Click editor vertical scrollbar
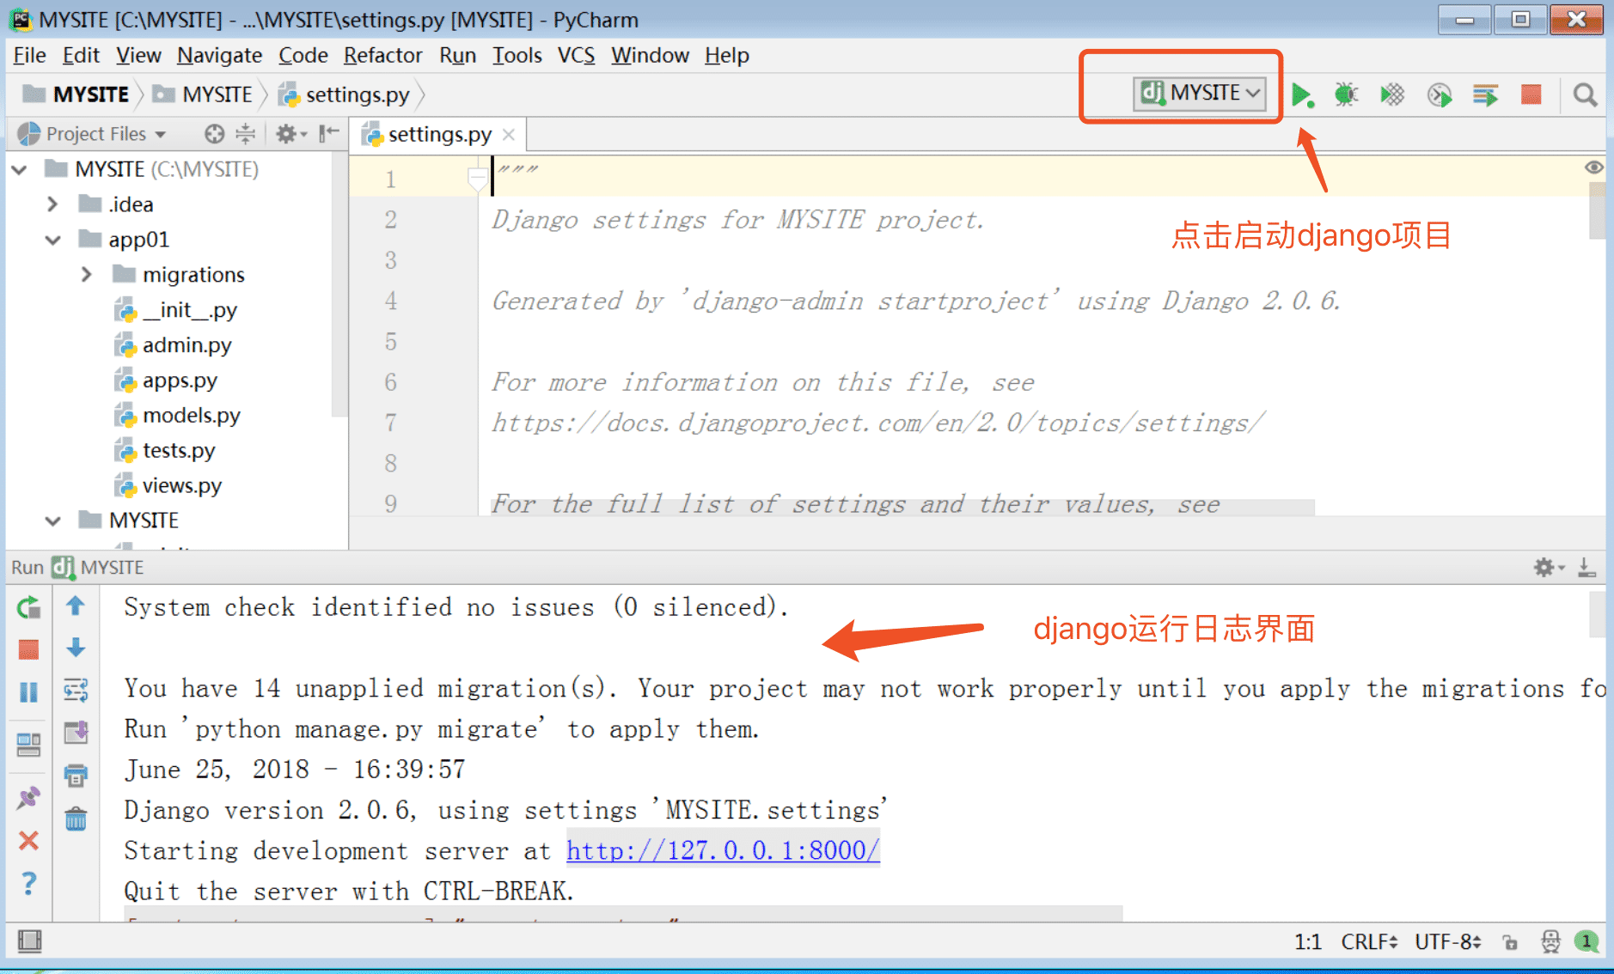 (x=1597, y=209)
